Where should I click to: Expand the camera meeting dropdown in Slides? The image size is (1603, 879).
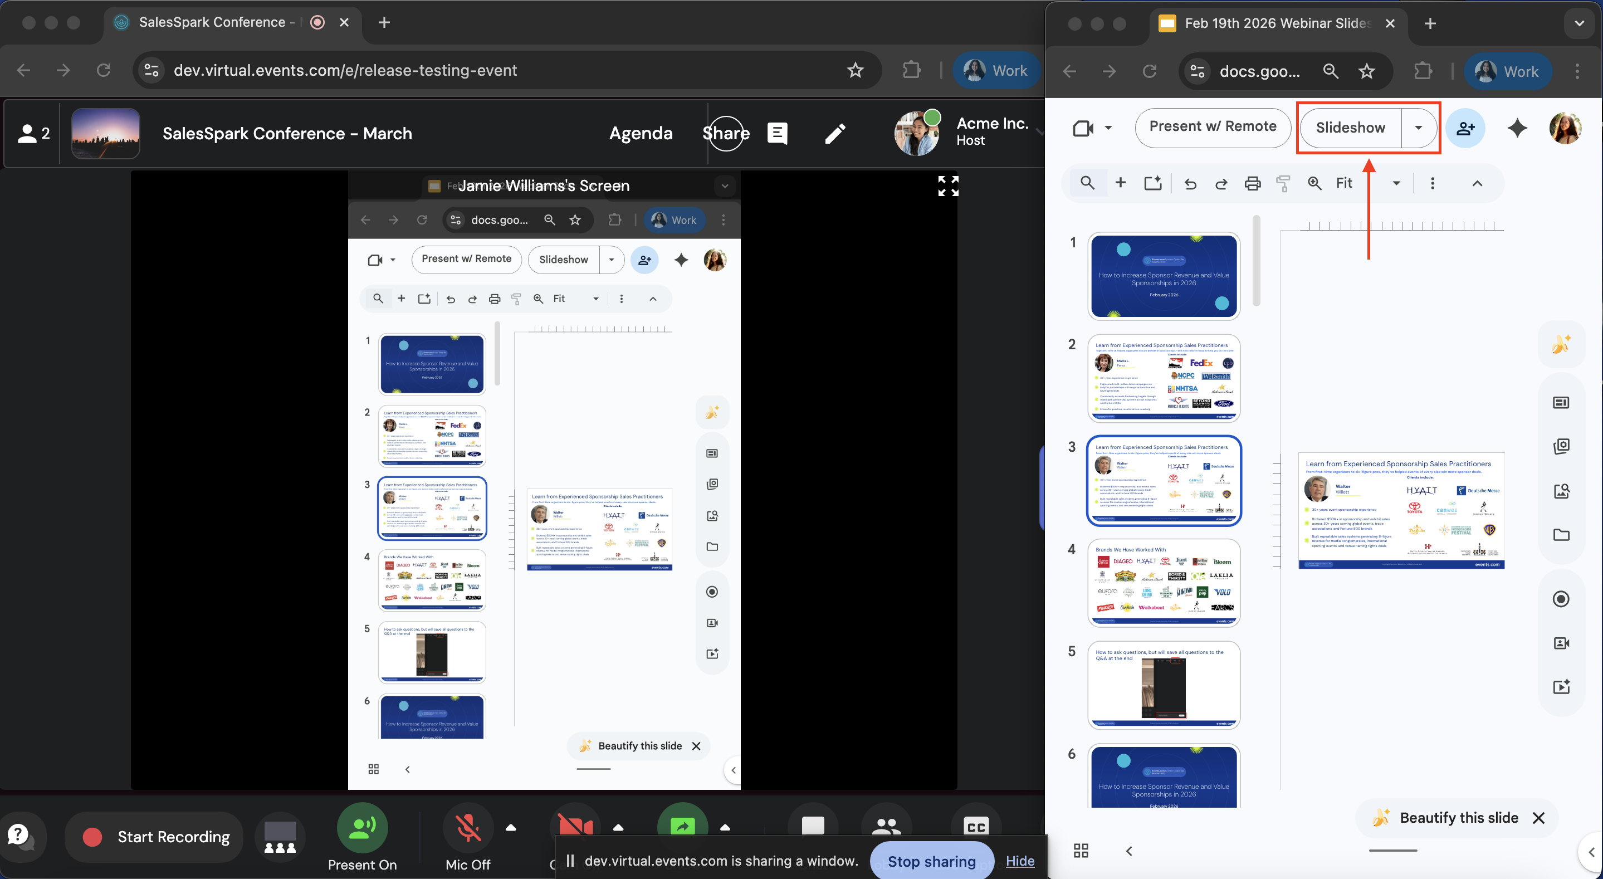coord(1108,128)
